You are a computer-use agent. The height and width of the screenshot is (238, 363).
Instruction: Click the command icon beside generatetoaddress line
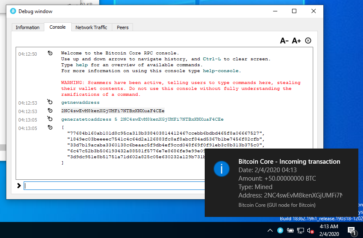pos(50,119)
